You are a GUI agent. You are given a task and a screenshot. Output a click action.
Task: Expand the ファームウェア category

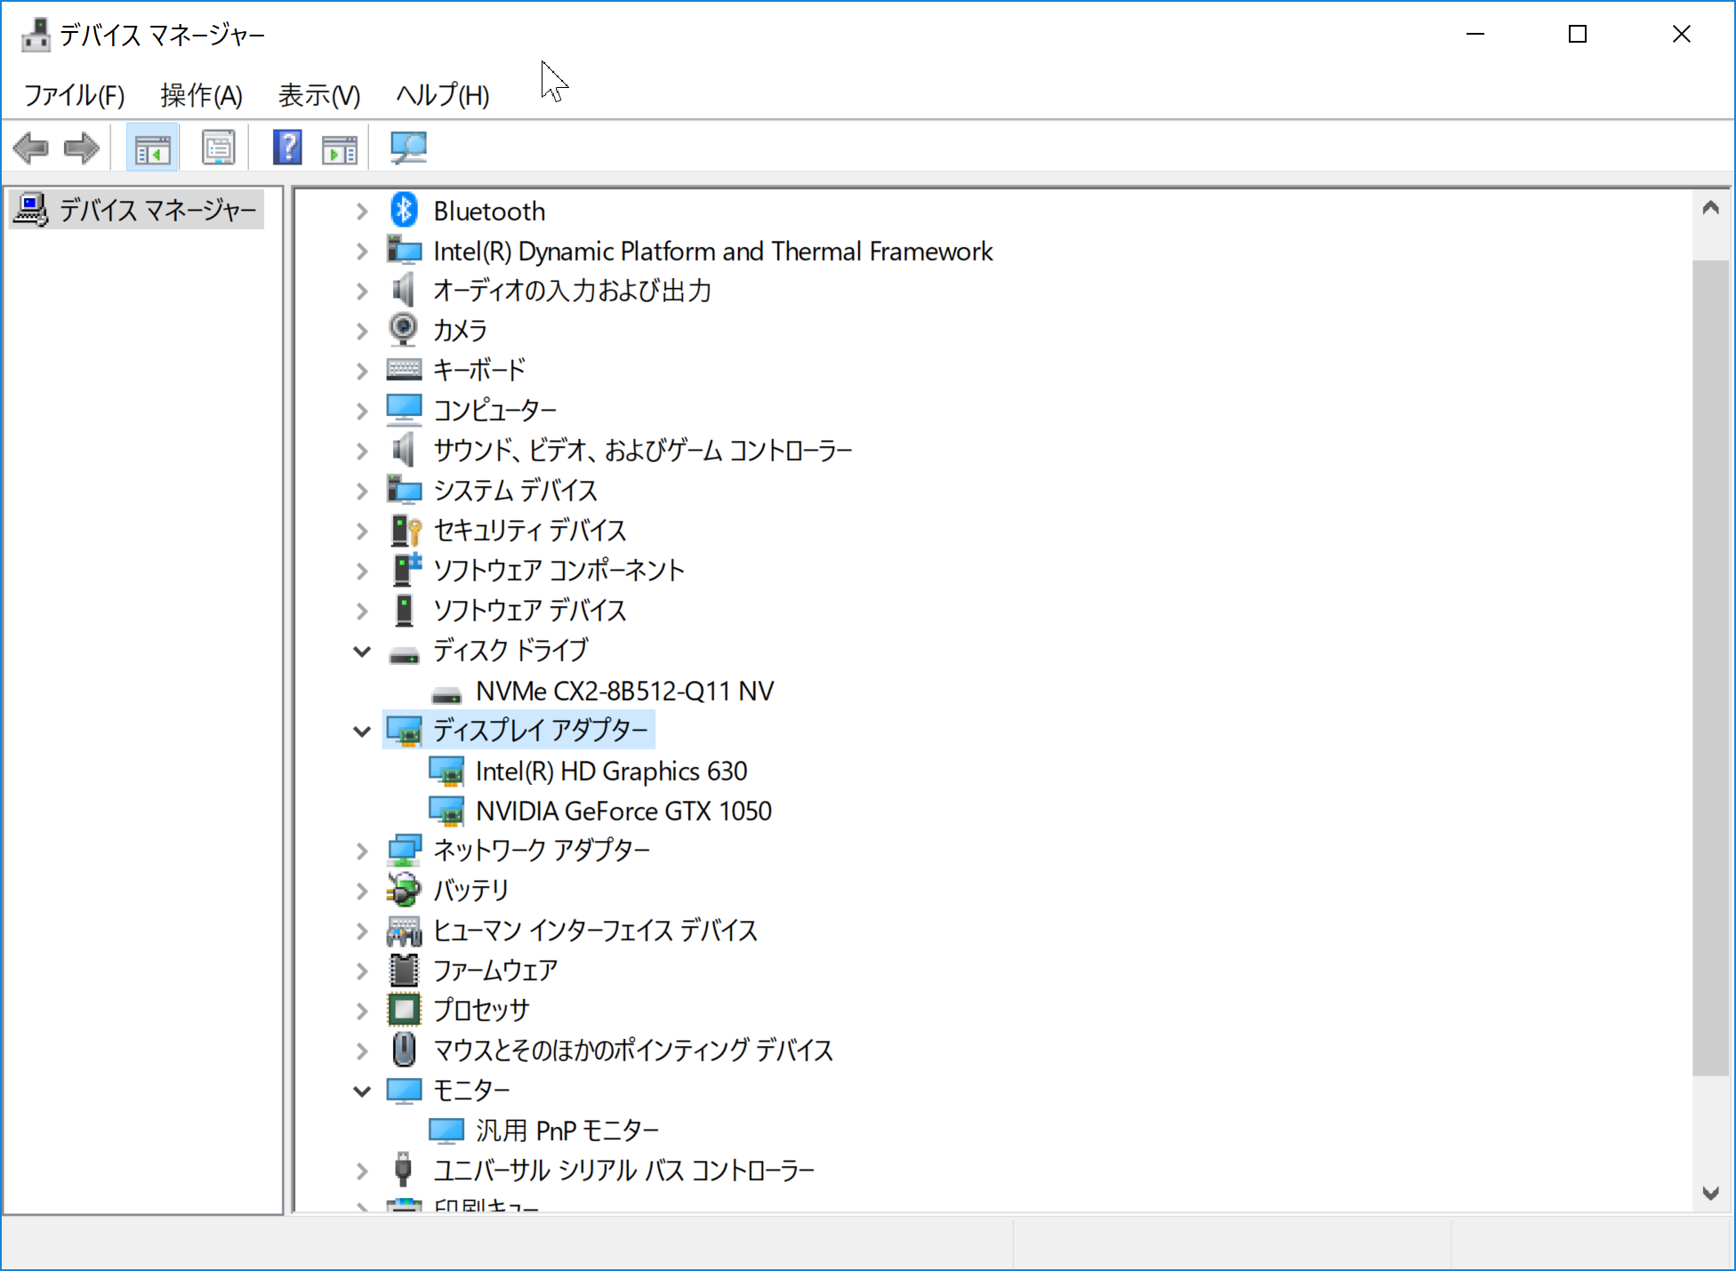[x=362, y=971]
